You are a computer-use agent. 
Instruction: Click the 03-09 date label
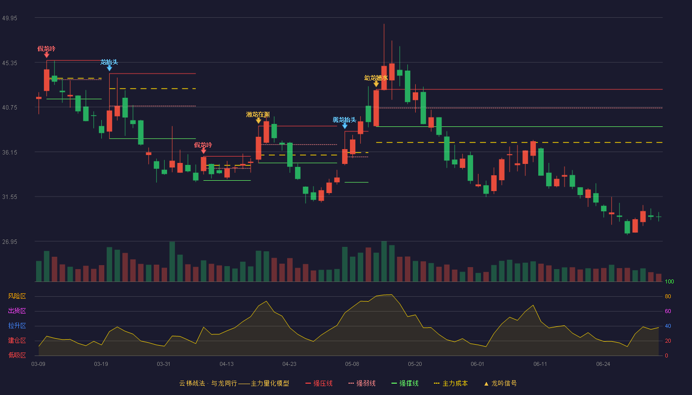[39, 364]
